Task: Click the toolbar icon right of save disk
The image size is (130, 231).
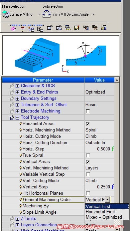Action: pyautogui.click(x=86, y=28)
